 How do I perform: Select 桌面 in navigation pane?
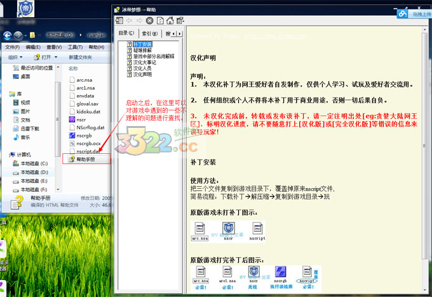click(x=22, y=77)
